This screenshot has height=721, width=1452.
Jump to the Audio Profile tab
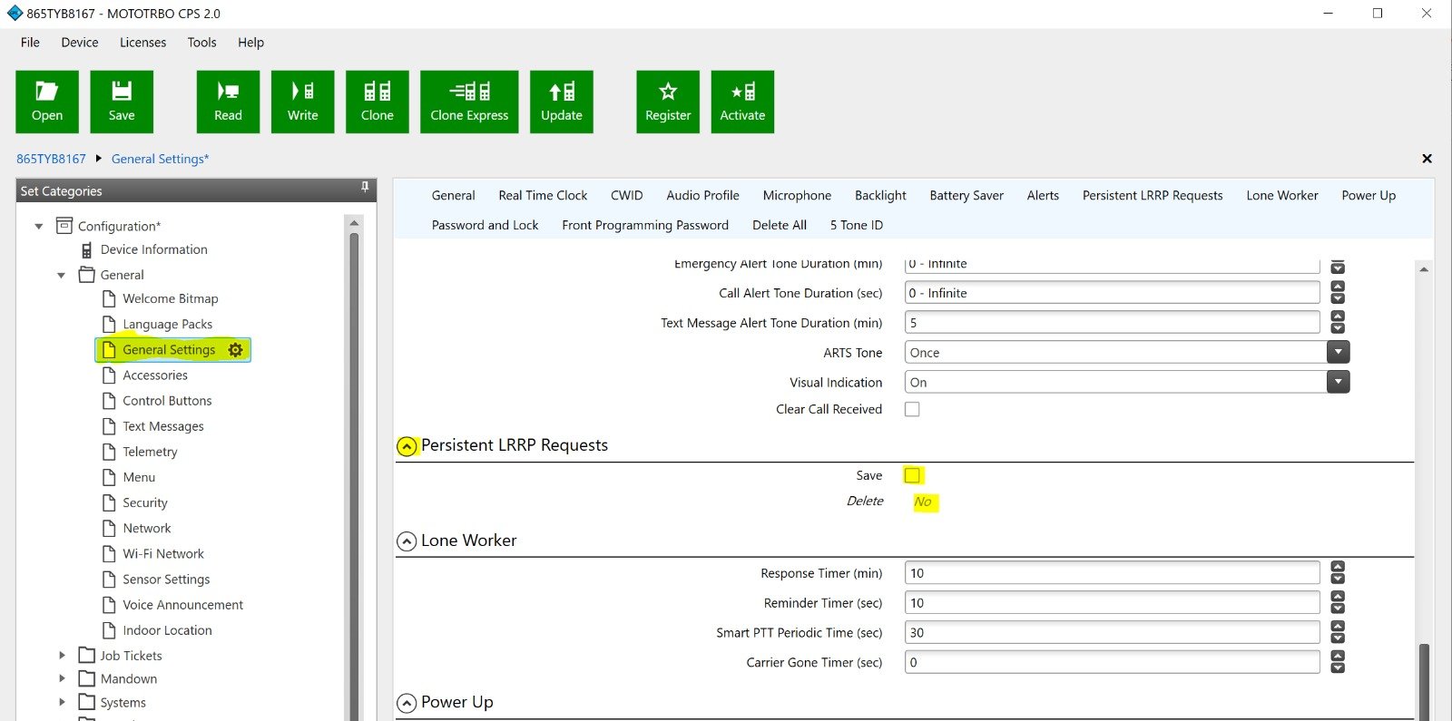[702, 195]
